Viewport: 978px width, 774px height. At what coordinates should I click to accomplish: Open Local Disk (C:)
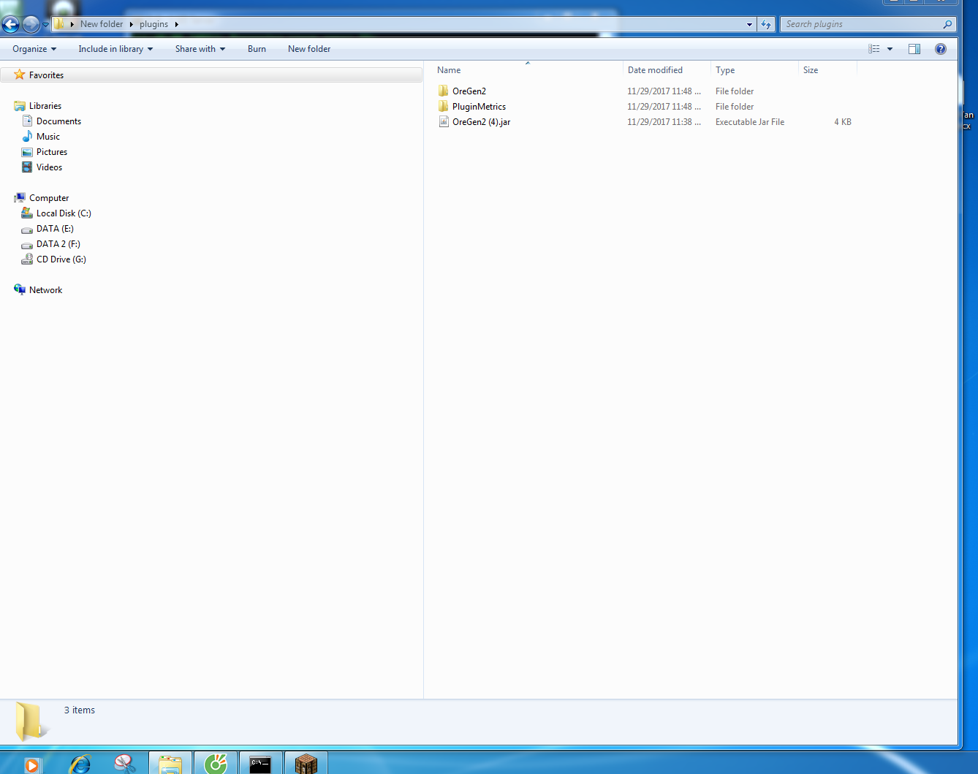64,213
